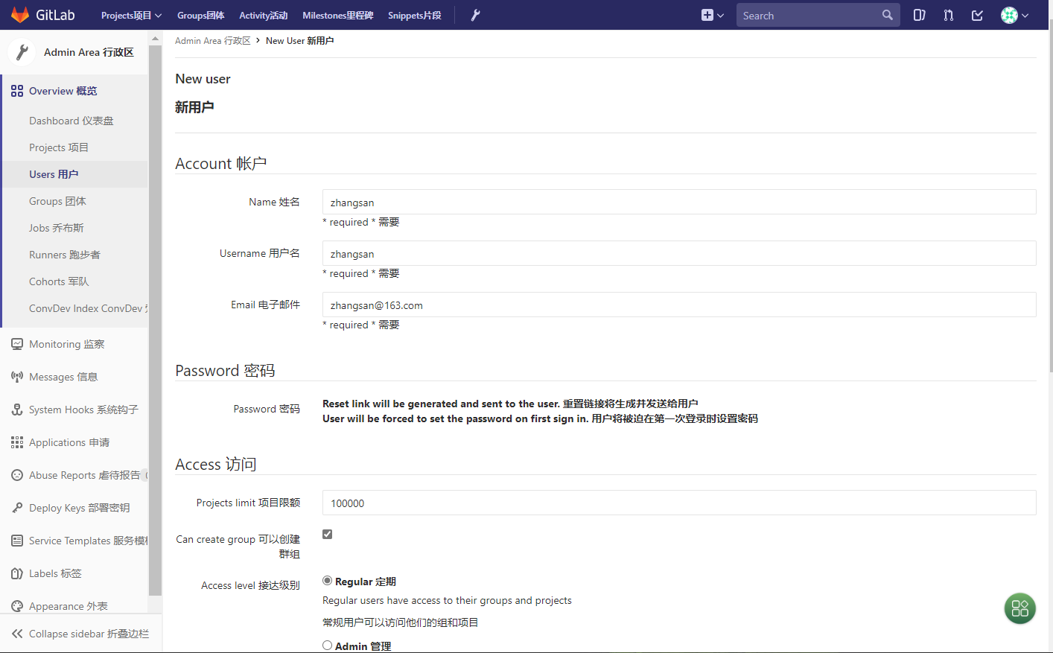The width and height of the screenshot is (1053, 653).
Task: Open the admin wrench icon in top bar
Action: pyautogui.click(x=475, y=15)
